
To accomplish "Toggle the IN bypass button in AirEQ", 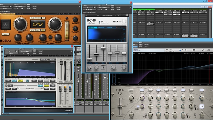I will coord(202,106).
